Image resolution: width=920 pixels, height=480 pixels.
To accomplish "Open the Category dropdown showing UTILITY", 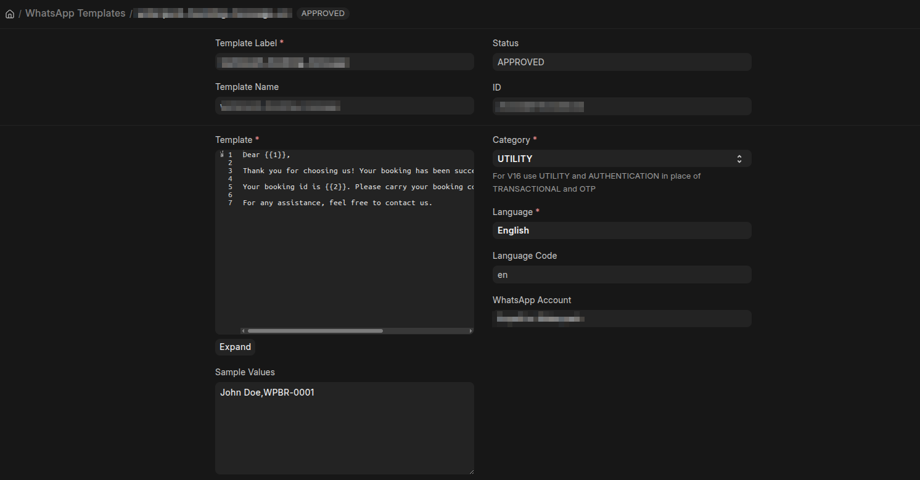I will tap(622, 158).
